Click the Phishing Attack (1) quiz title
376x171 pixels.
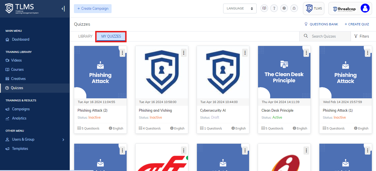pos(338,111)
